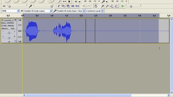The image size is (173, 97).
Task: Open output meter options dropdown arrow
Action: click(x=79, y=2)
